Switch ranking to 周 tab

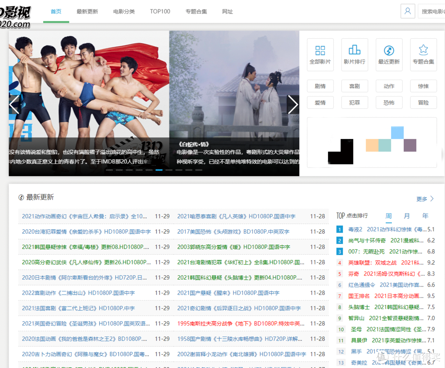tap(389, 216)
